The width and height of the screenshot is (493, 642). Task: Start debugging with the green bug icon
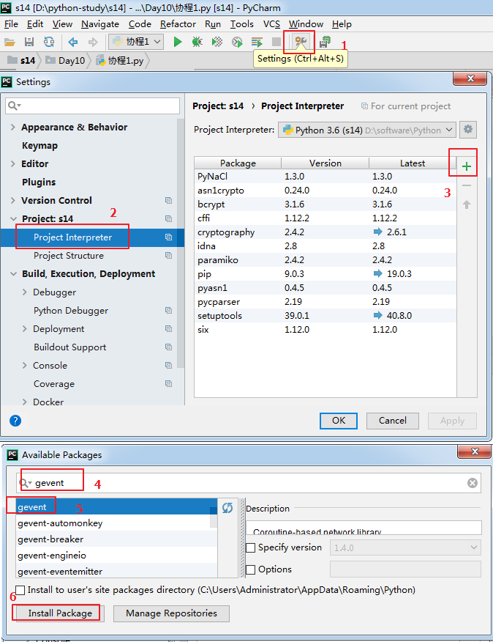[x=197, y=42]
